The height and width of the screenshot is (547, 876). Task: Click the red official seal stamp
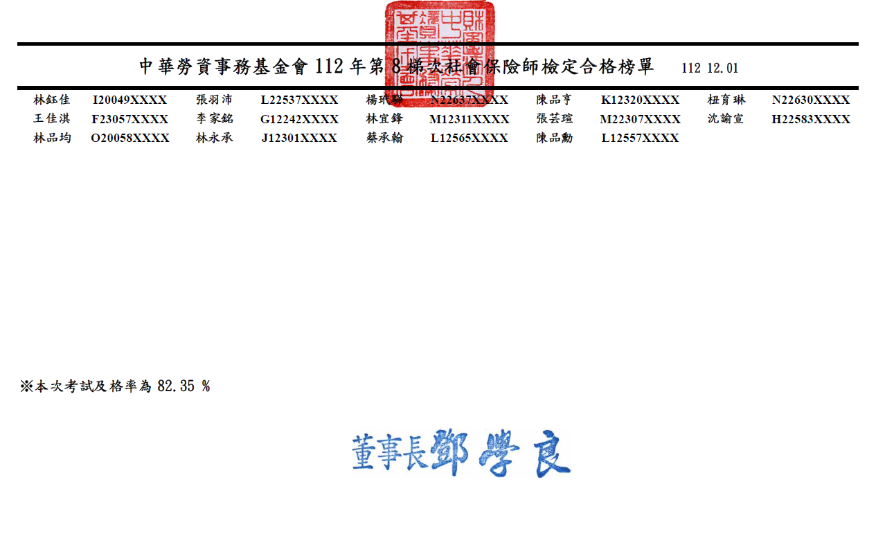pyautogui.click(x=440, y=54)
